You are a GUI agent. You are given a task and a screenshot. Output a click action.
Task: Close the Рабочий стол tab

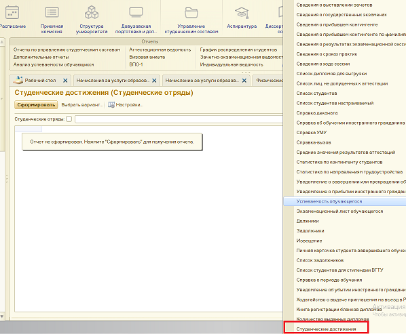click(x=65, y=81)
